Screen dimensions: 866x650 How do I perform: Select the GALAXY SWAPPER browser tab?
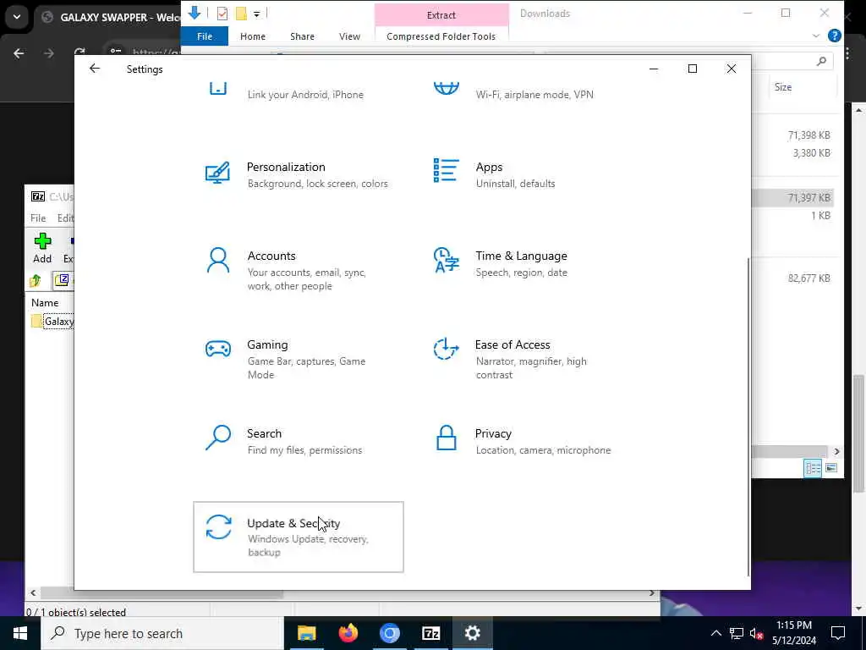[109, 17]
